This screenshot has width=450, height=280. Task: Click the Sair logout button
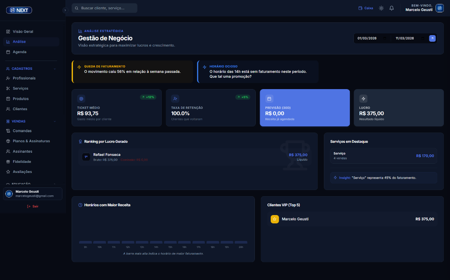33,206
